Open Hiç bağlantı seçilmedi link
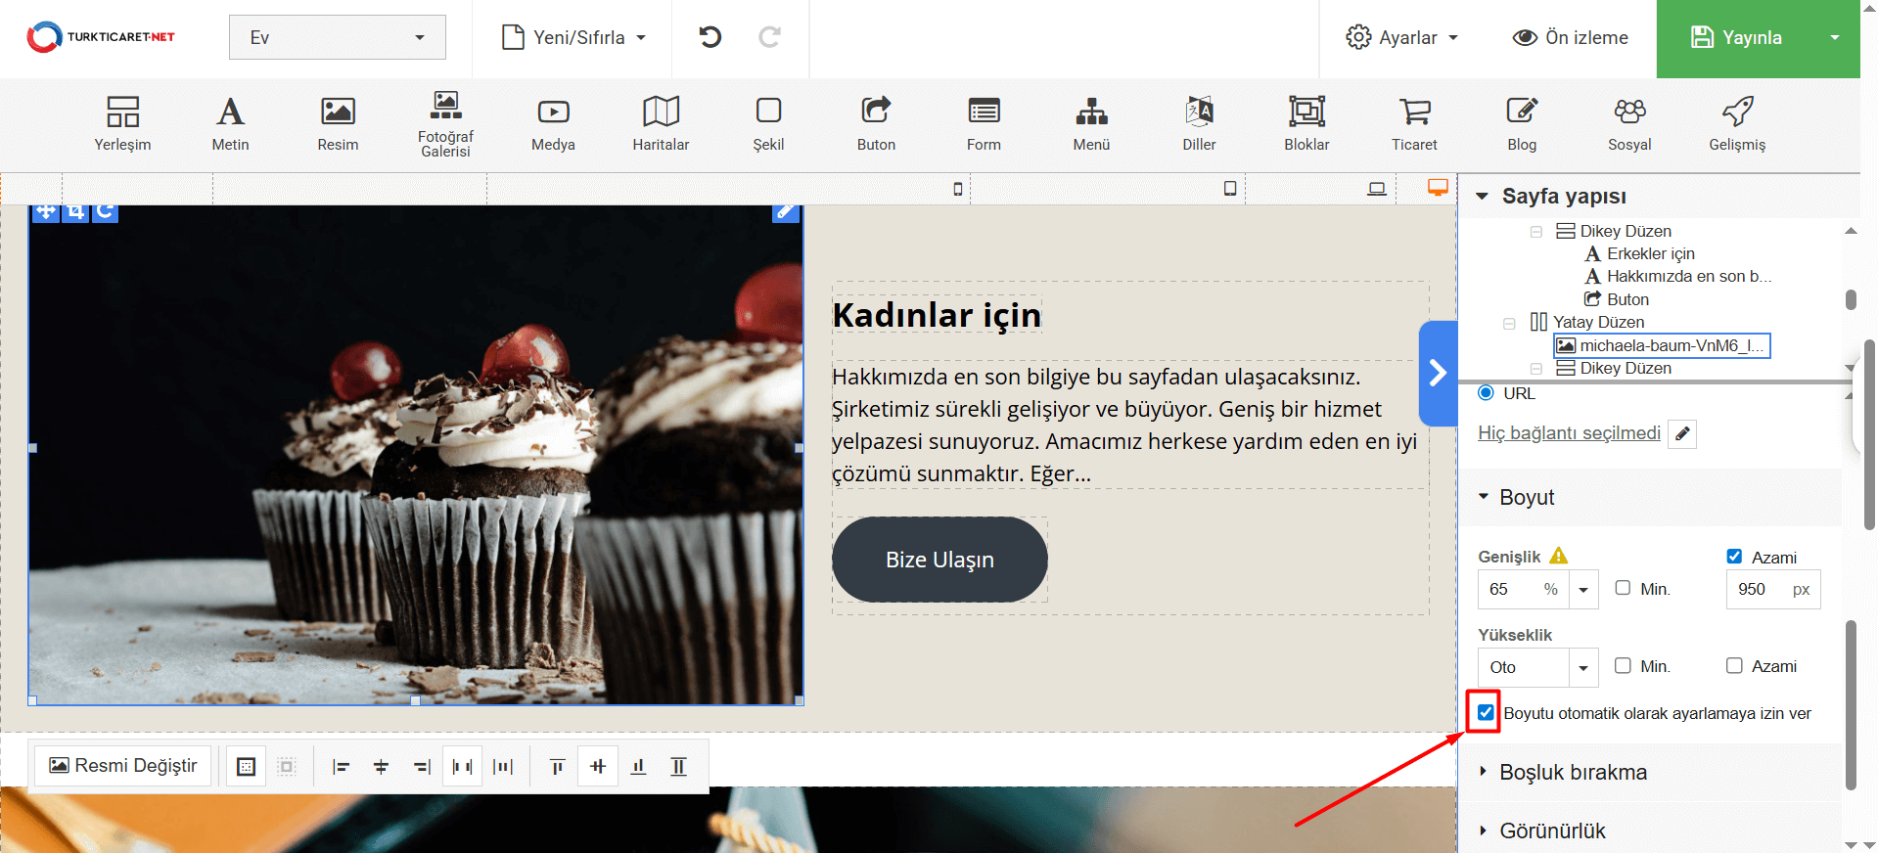 (1569, 433)
